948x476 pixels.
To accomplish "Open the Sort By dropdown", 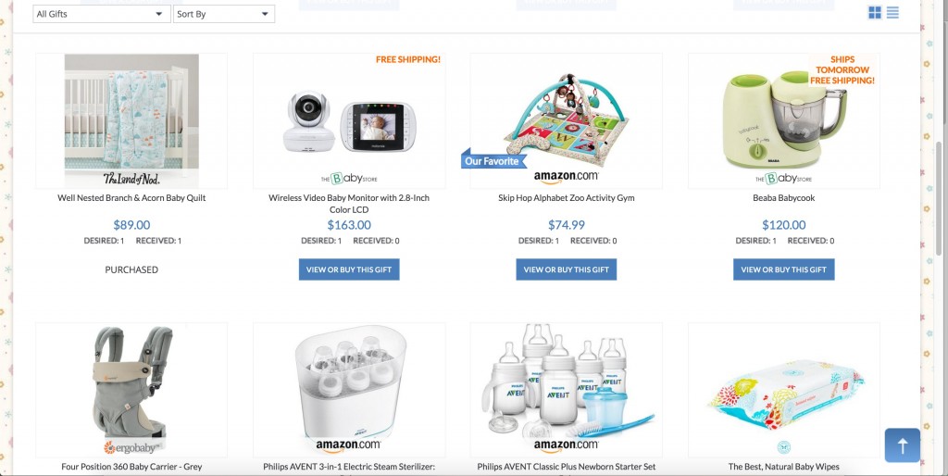I will coord(224,14).
